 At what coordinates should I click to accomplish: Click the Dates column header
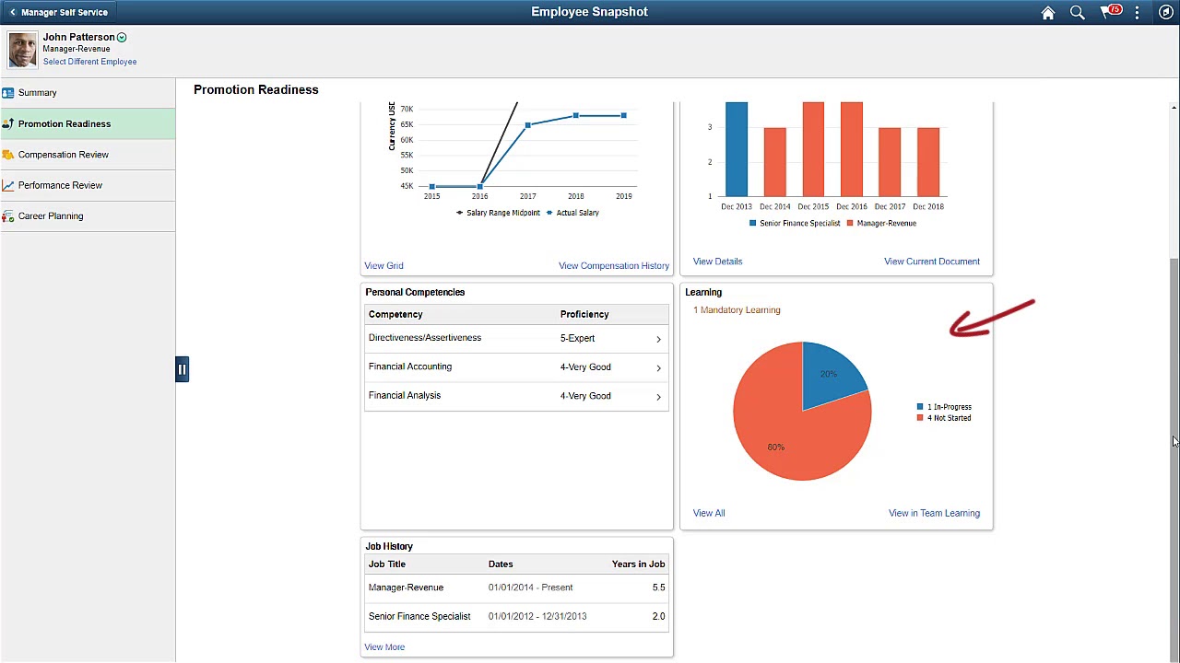pyautogui.click(x=501, y=564)
